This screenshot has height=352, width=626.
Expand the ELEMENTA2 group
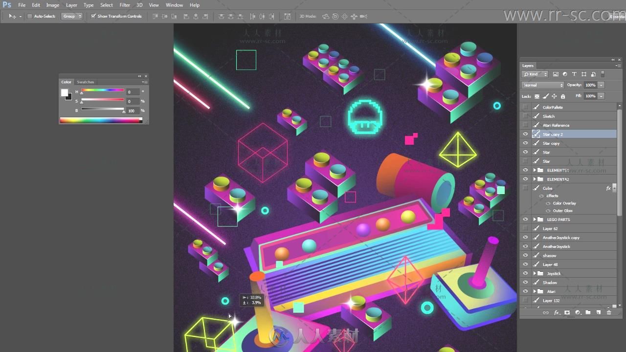(x=535, y=179)
